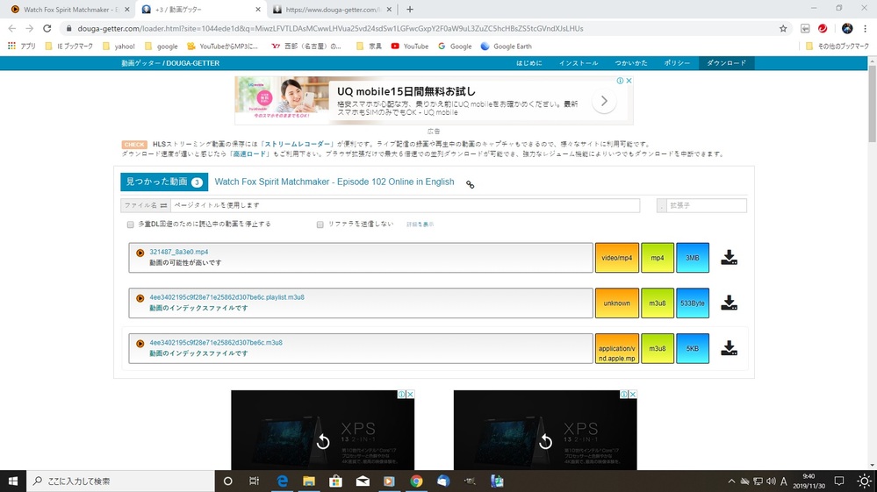Bookmark this page with the star icon
The width and height of the screenshot is (877, 492).
(x=783, y=28)
